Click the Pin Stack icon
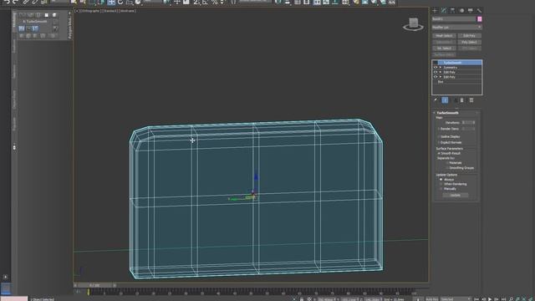 tap(436, 100)
